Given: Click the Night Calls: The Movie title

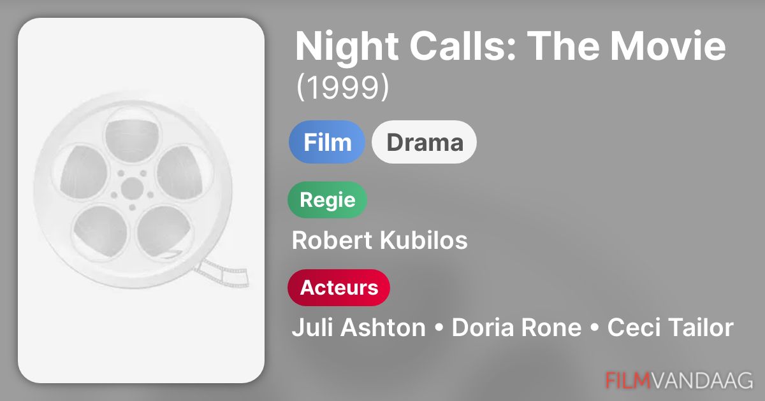Looking at the screenshot, I should pyautogui.click(x=510, y=46).
